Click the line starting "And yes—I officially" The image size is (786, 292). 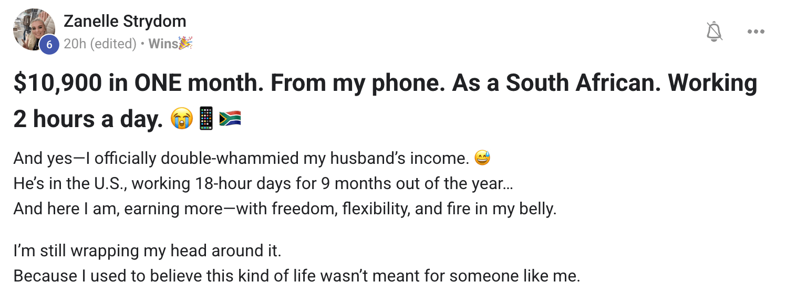click(241, 158)
